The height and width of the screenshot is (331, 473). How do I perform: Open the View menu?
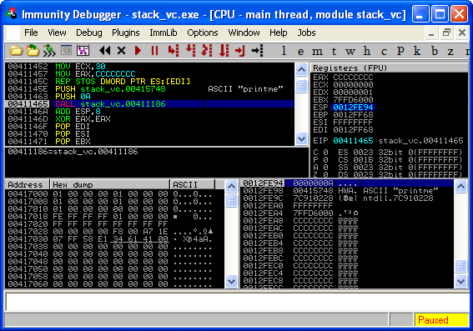pyautogui.click(x=57, y=33)
